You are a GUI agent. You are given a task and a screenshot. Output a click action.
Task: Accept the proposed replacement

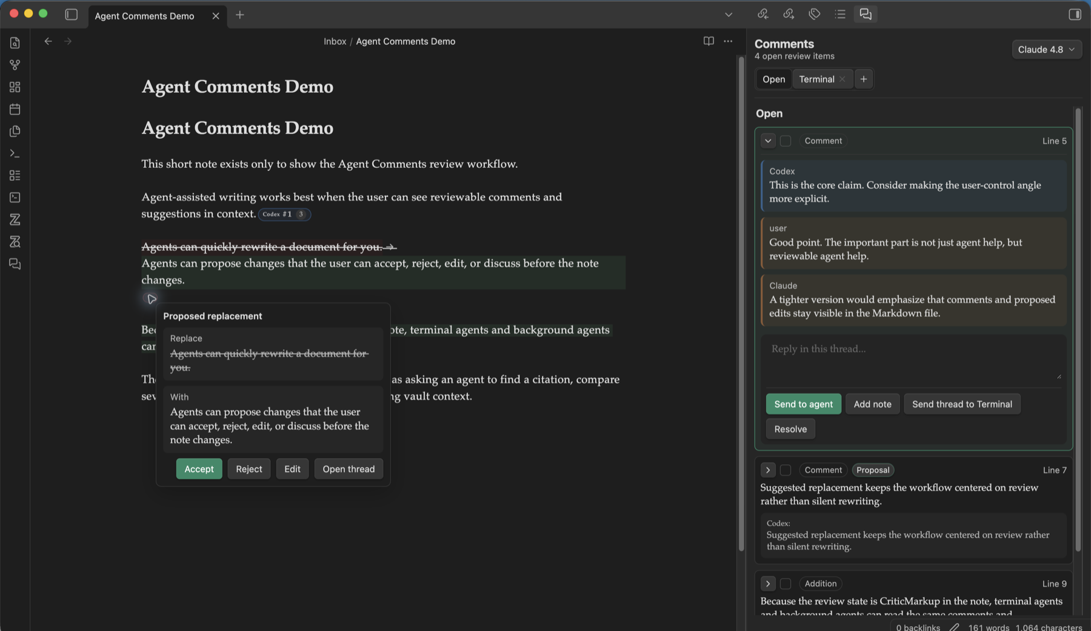point(199,469)
